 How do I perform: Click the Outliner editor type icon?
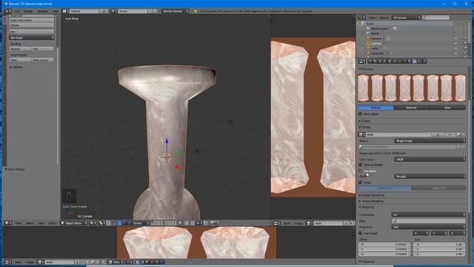362,18
